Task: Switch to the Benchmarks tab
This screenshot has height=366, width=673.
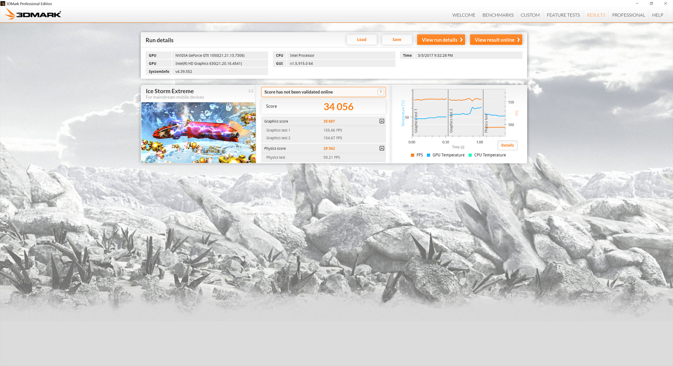Action: 498,15
